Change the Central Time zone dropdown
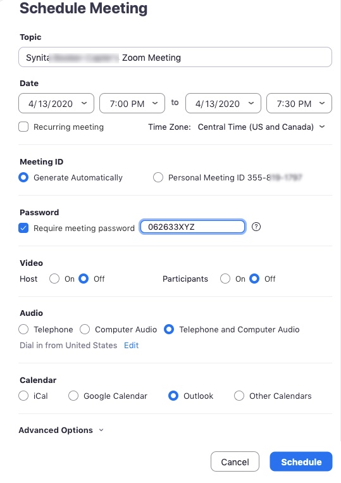 coord(261,127)
